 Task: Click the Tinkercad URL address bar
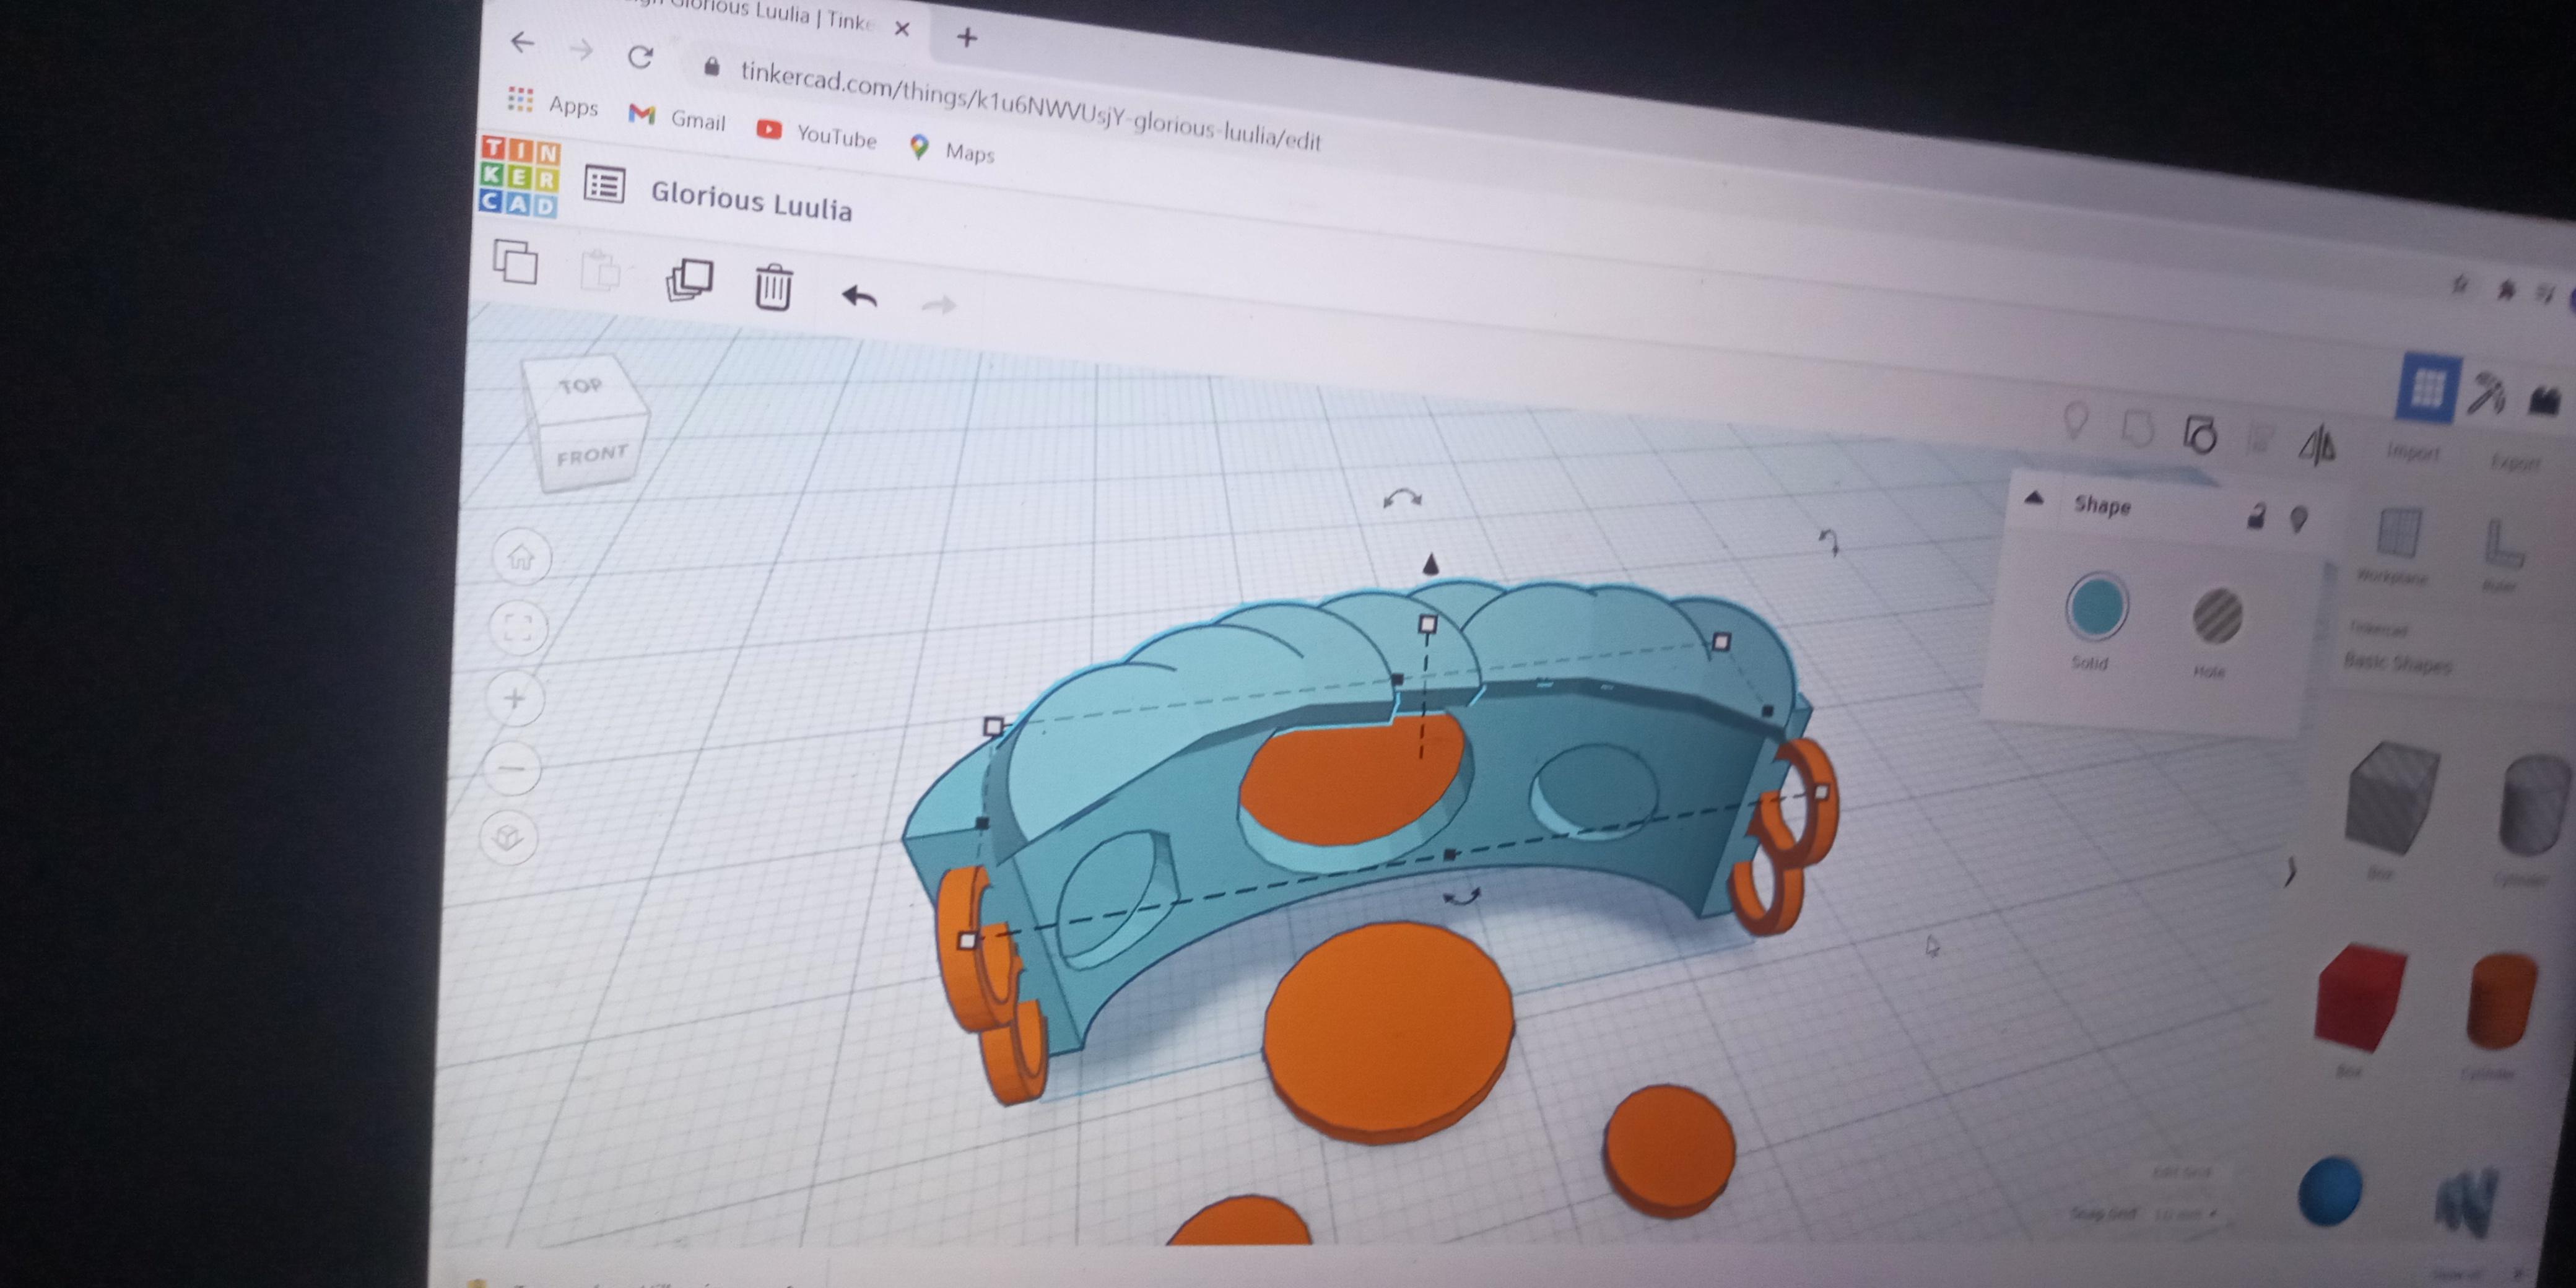click(1030, 106)
